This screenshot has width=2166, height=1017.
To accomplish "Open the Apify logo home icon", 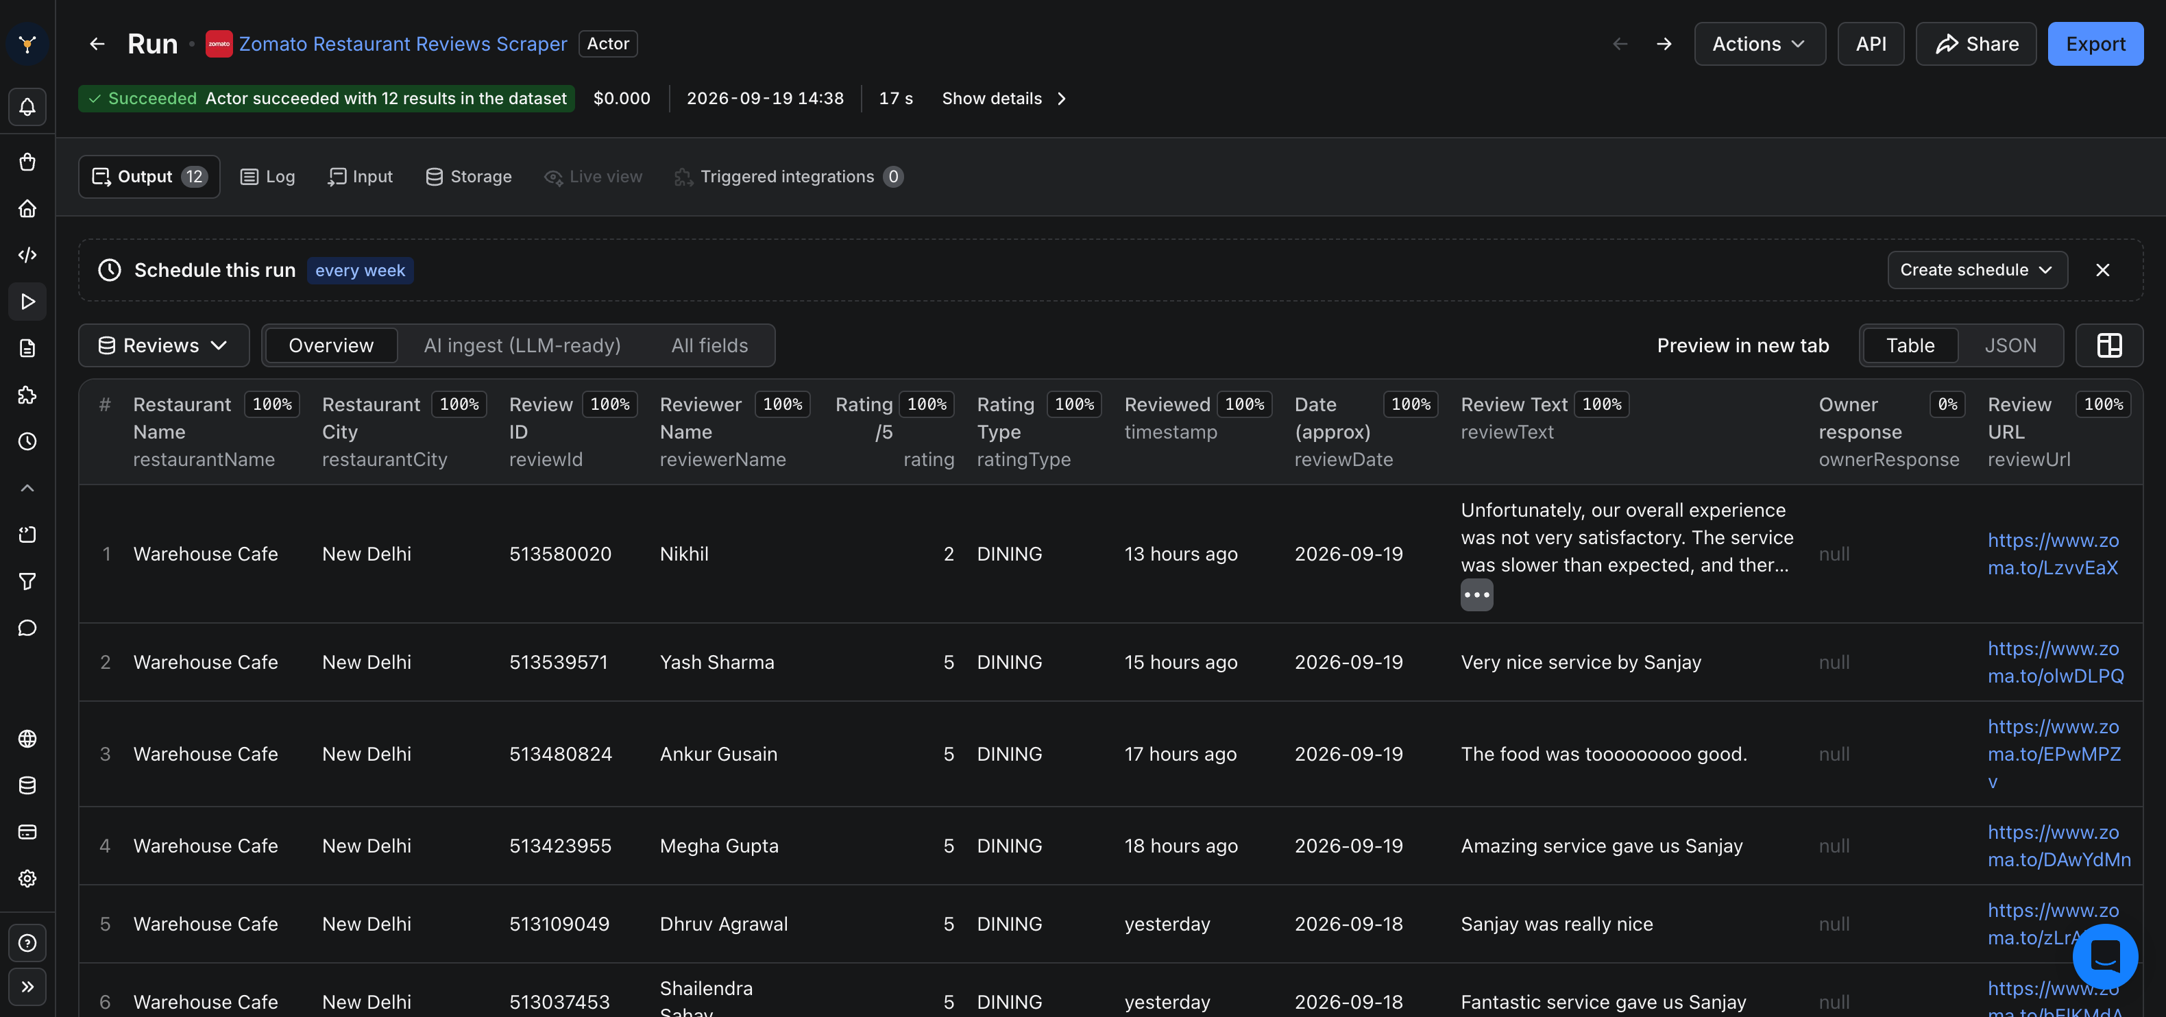I will click(27, 44).
